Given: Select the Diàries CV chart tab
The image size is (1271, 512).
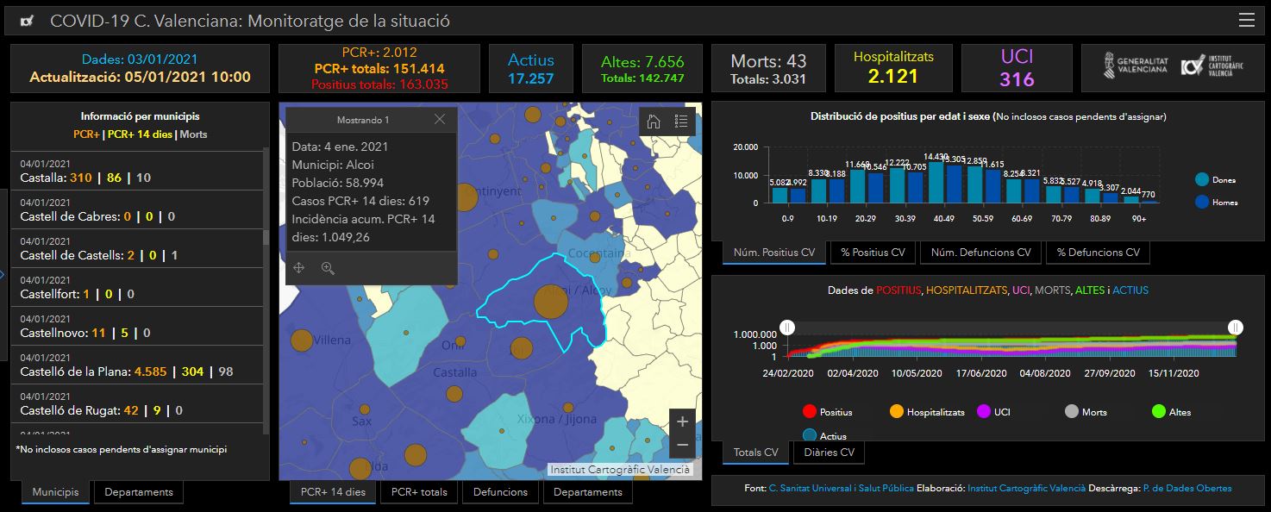Looking at the screenshot, I should [829, 453].
